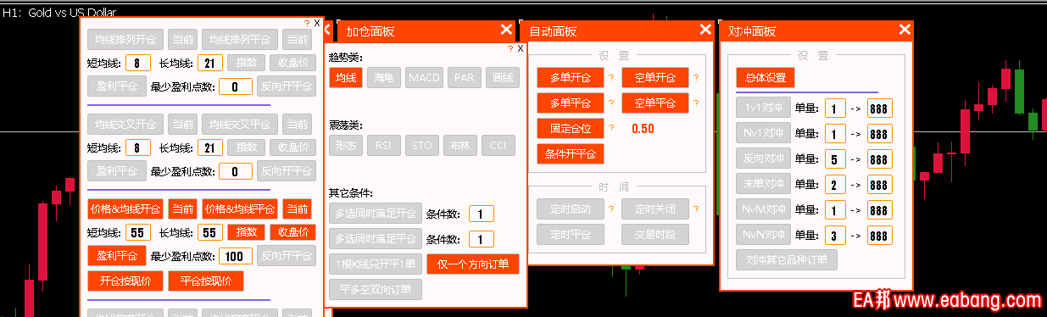Enable 平多空双向订单
The width and height of the screenshot is (1047, 317).
tap(376, 289)
